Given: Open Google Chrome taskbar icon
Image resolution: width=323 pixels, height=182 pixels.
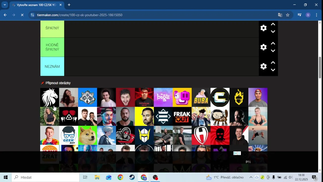Looking at the screenshot, I should pos(120,177).
